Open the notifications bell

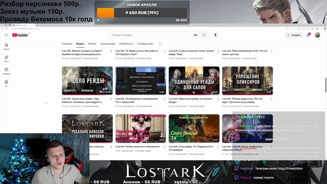click(x=308, y=35)
